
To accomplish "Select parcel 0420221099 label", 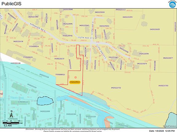I will click(x=128, y=17).
